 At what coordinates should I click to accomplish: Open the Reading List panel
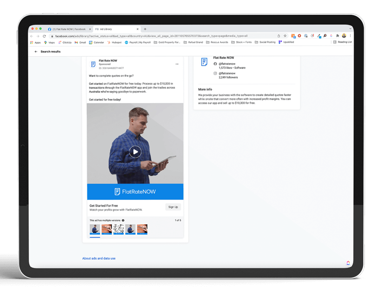[x=343, y=42]
